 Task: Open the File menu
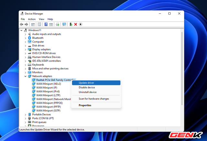coord(23,19)
